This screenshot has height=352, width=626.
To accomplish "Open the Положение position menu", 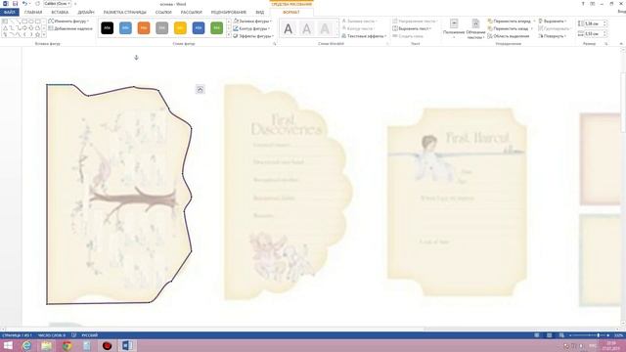I will point(454,28).
